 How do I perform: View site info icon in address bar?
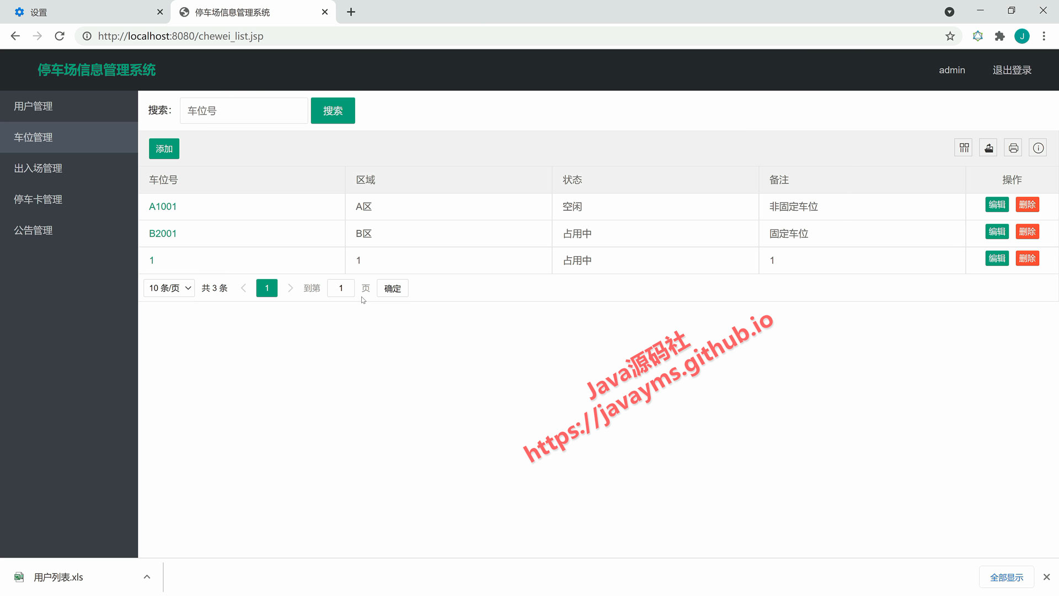87,36
